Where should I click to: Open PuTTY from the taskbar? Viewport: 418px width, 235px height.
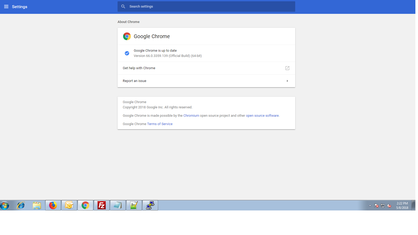tap(150, 205)
